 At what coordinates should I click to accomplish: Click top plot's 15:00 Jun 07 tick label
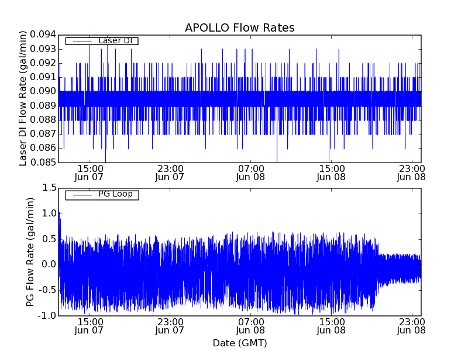[x=90, y=172]
